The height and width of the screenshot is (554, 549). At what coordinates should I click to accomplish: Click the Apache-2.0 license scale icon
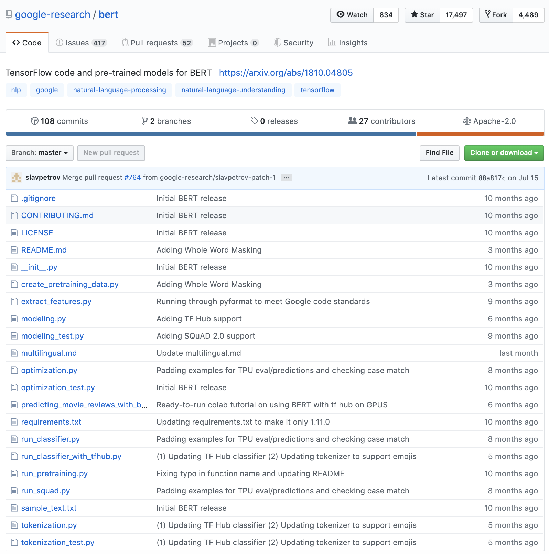pos(467,121)
